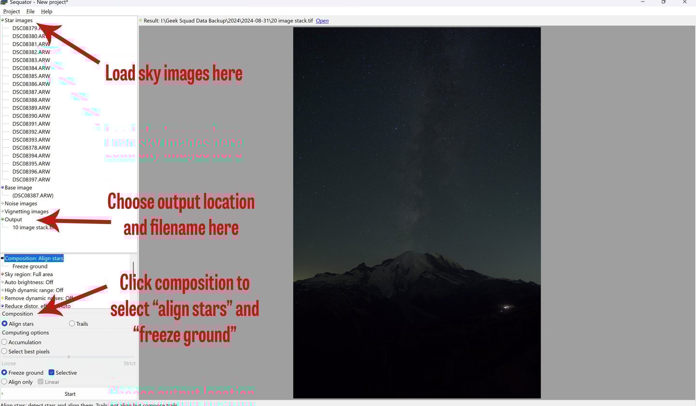This screenshot has width=696, height=406.
Task: Select file DSC08378.ARW in the list
Action: 31,148
